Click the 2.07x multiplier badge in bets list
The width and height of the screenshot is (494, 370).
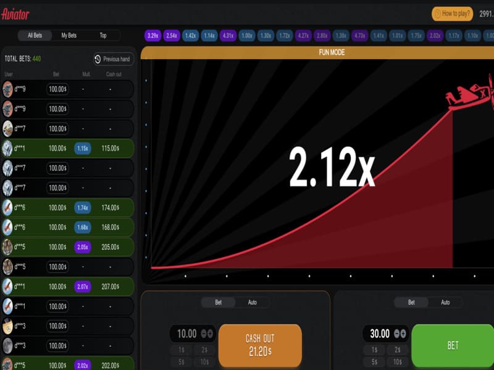coord(83,286)
